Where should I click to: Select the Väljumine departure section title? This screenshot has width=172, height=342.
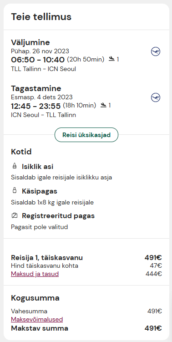tap(30, 42)
